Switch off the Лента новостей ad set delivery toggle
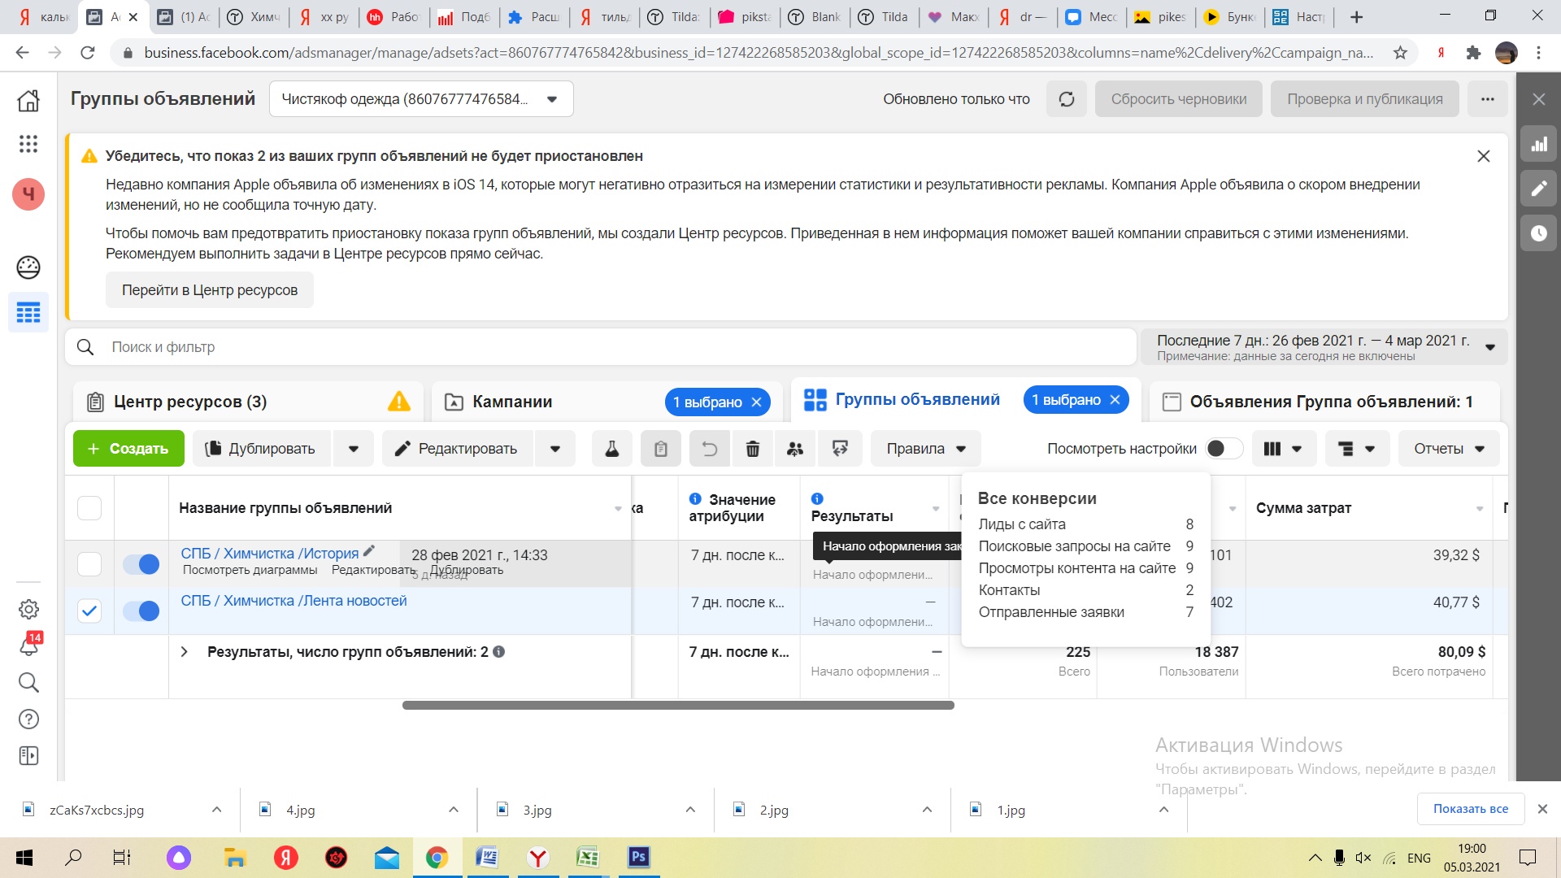 tap(141, 611)
